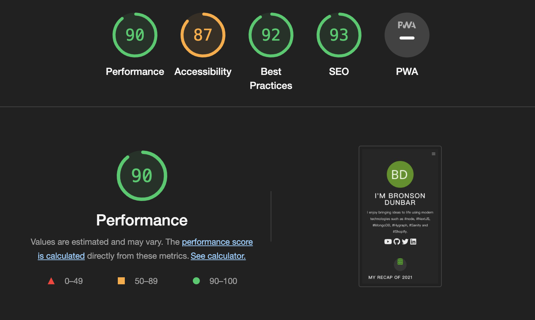Click 'MY RECAP OF 2021' text in preview
This screenshot has width=535, height=320.
click(x=390, y=277)
